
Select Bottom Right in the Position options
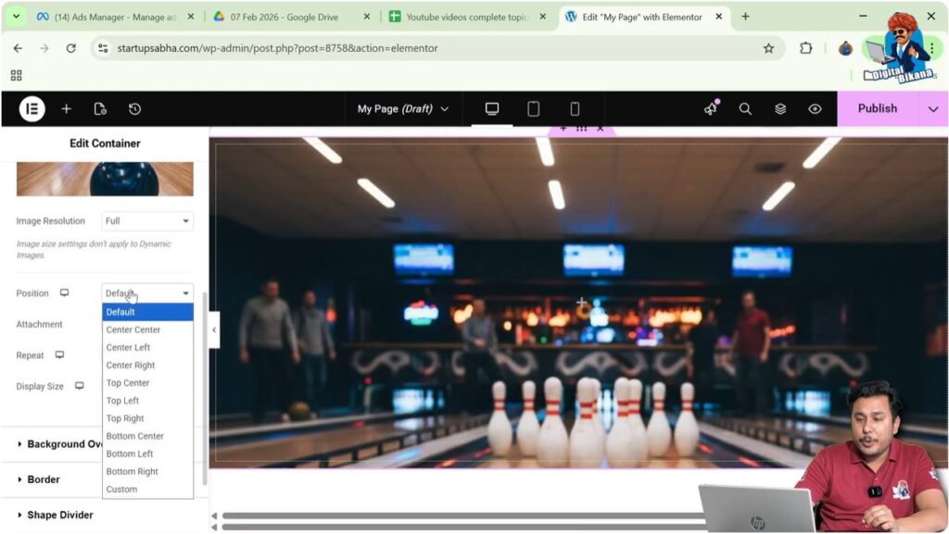131,471
